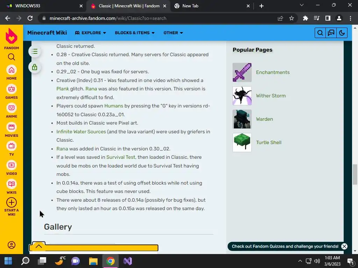Search the Minecraft Wiki magnifier icon
Image resolution: width=358 pixels, height=268 pixels.
pyautogui.click(x=320, y=33)
